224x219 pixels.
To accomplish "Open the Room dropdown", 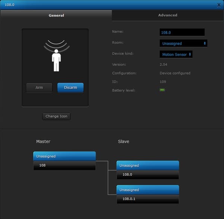I will [x=183, y=43].
